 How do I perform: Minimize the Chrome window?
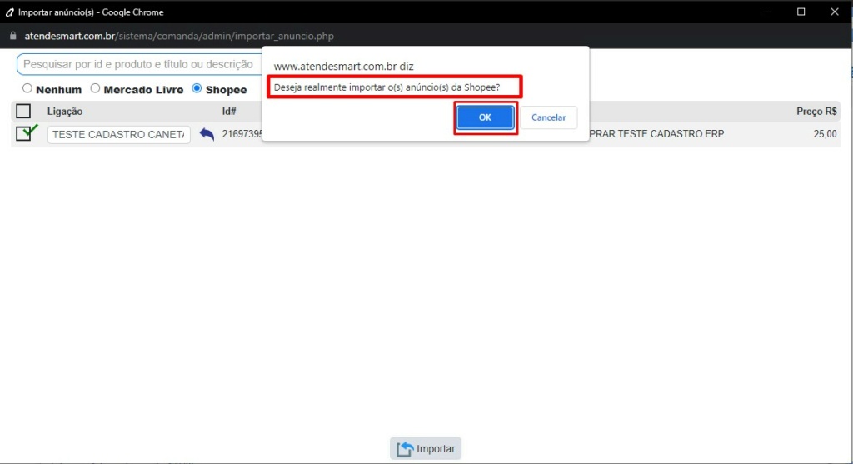click(x=767, y=12)
